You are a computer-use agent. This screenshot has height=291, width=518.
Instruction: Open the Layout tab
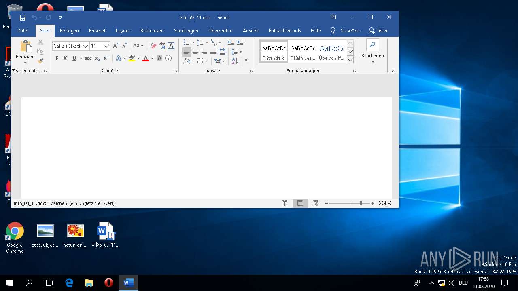(123, 31)
